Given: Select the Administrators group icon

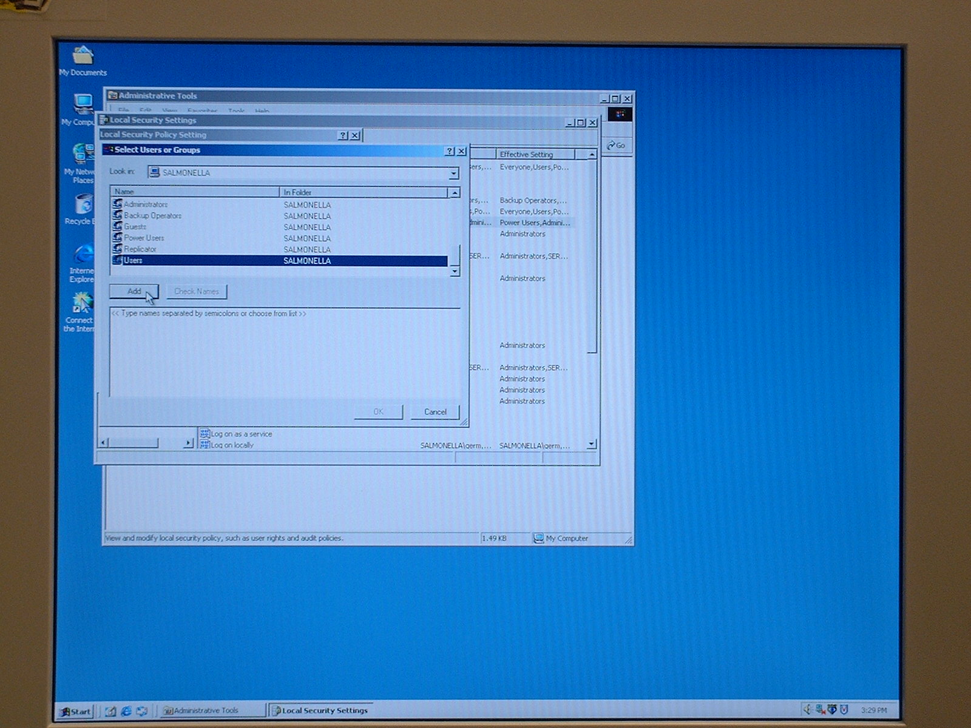Looking at the screenshot, I should click(x=117, y=204).
